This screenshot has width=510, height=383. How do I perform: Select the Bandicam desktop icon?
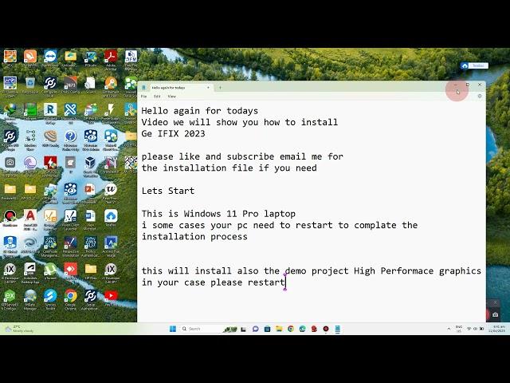click(x=10, y=218)
